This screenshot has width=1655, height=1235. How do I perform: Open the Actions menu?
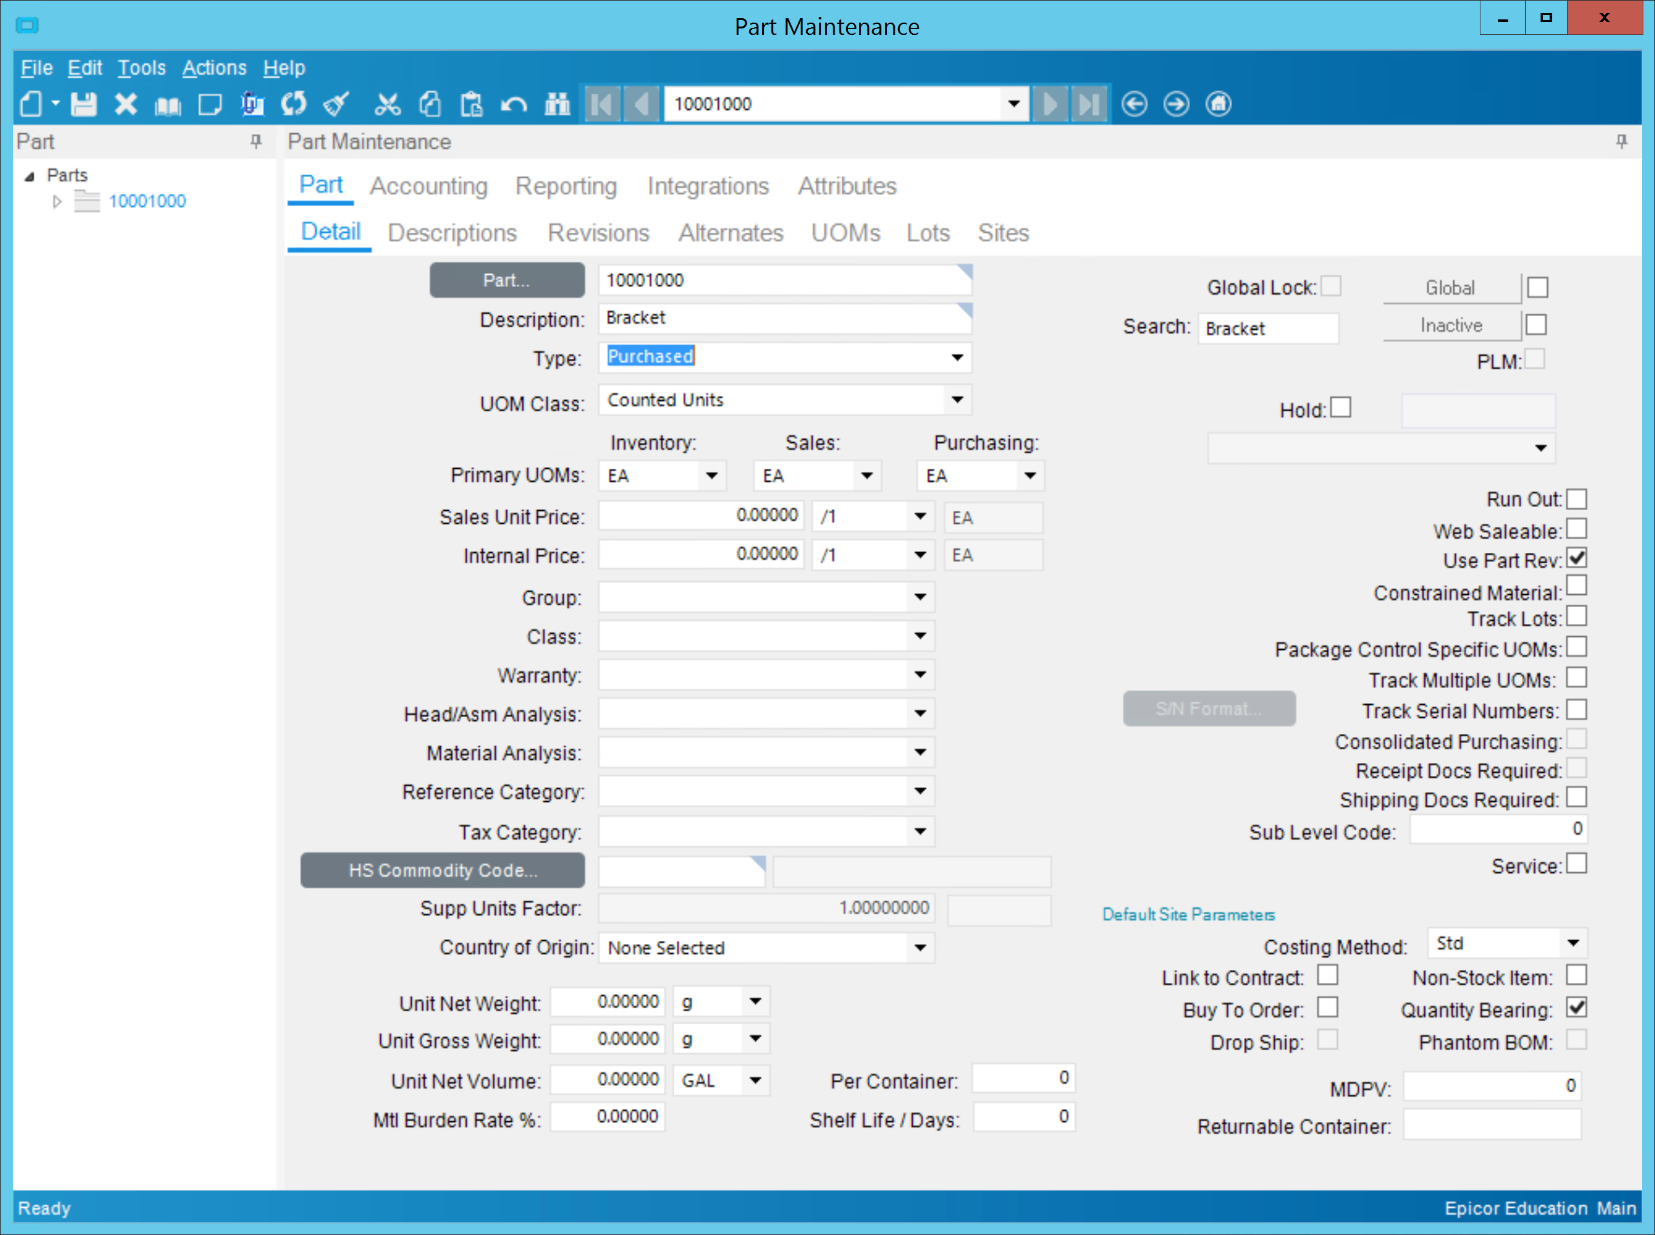pos(214,68)
